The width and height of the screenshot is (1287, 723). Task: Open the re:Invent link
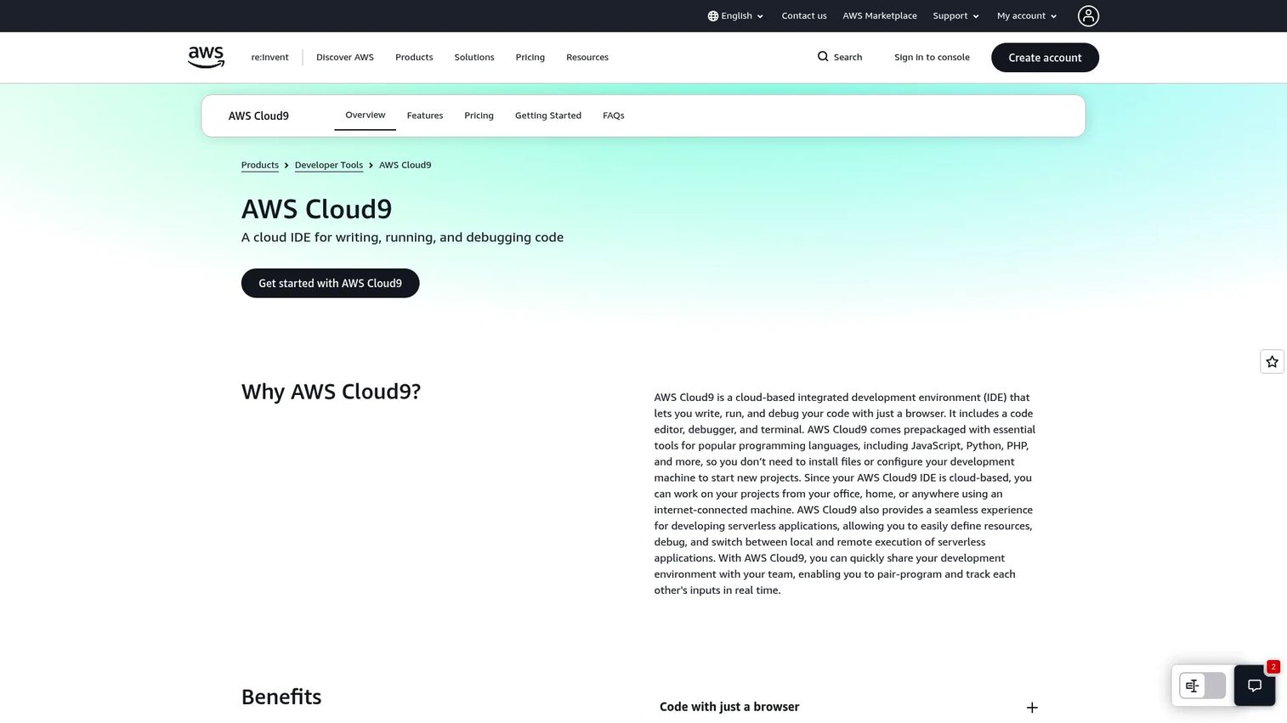[x=269, y=57]
